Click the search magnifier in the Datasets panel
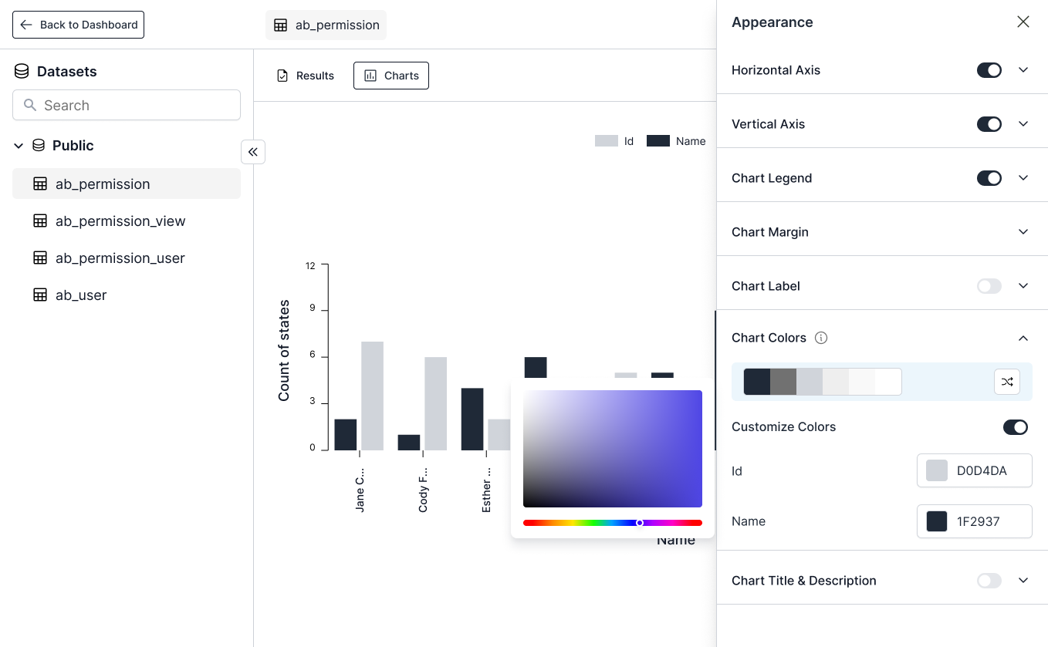The width and height of the screenshot is (1048, 647). pos(29,105)
